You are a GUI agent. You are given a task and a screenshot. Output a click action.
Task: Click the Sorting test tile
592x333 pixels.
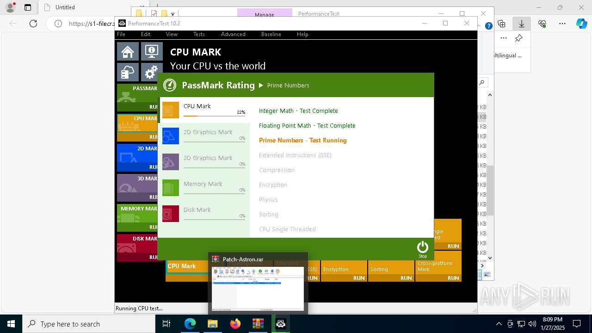[391, 271]
